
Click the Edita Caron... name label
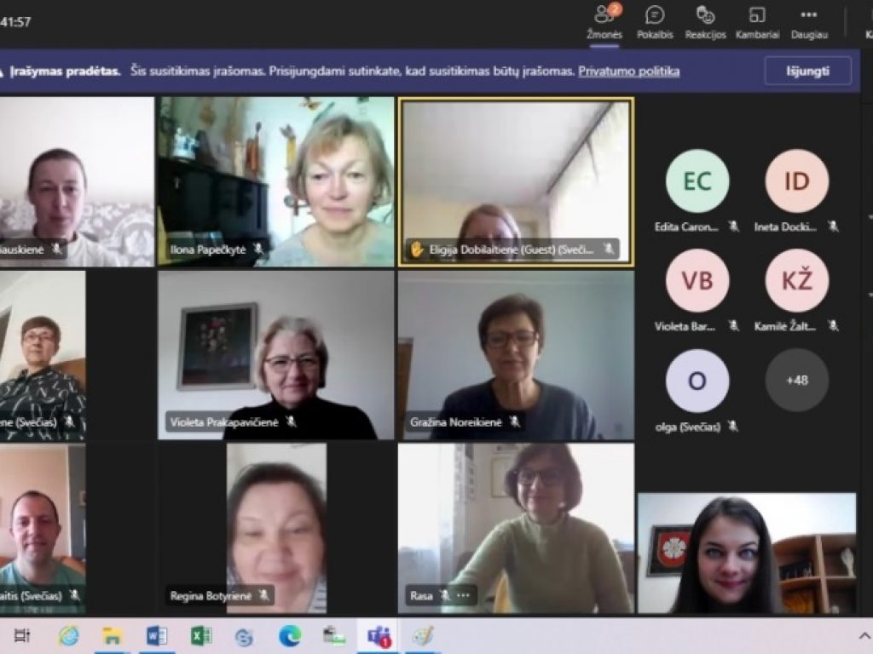tap(686, 227)
